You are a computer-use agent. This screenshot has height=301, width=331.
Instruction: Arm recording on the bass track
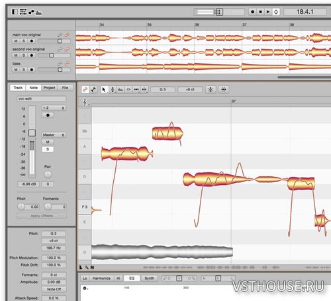tap(32, 69)
